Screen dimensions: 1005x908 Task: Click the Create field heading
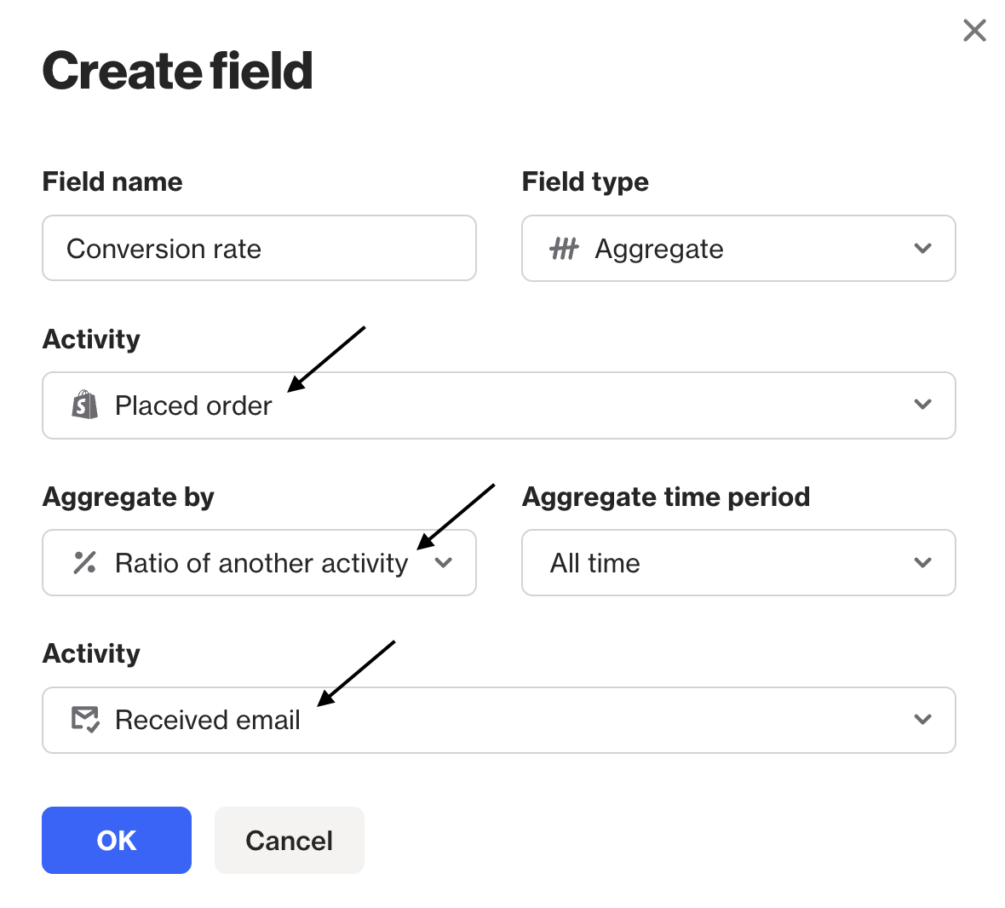(177, 71)
